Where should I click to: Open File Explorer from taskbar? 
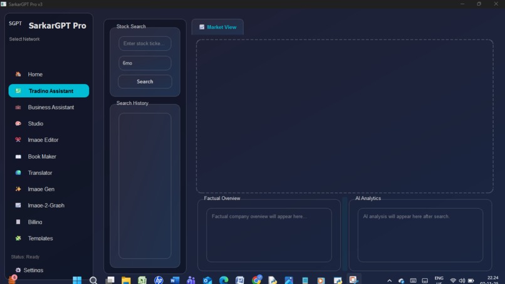click(x=126, y=280)
